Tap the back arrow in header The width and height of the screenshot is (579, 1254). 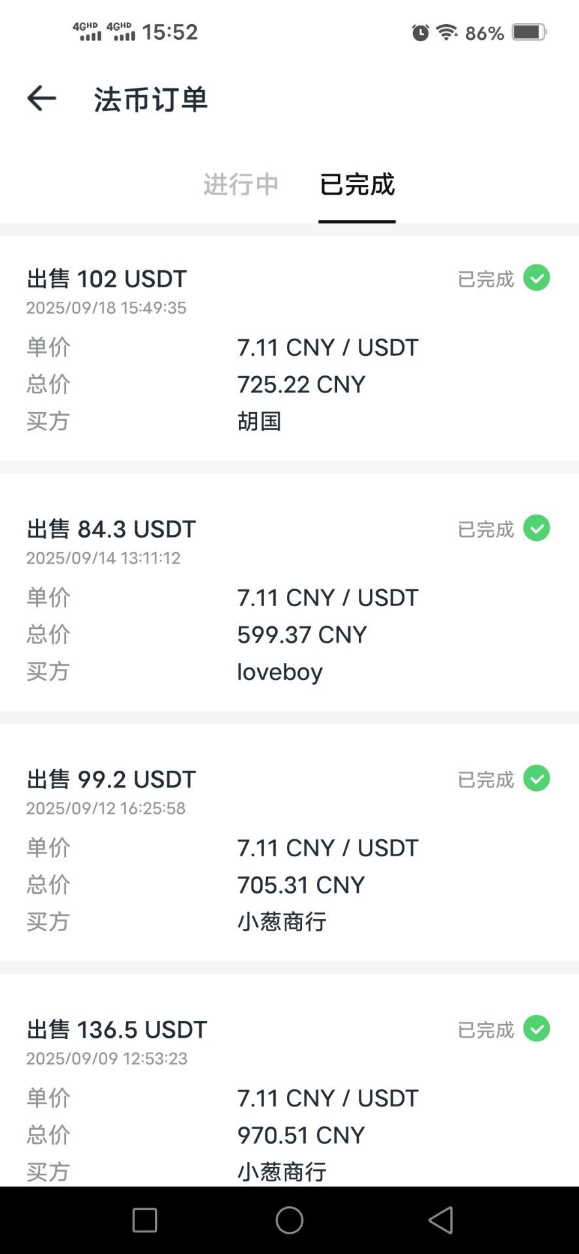click(x=42, y=99)
